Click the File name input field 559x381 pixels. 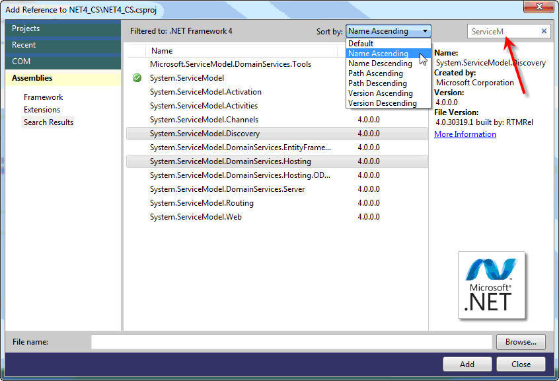coord(291,342)
